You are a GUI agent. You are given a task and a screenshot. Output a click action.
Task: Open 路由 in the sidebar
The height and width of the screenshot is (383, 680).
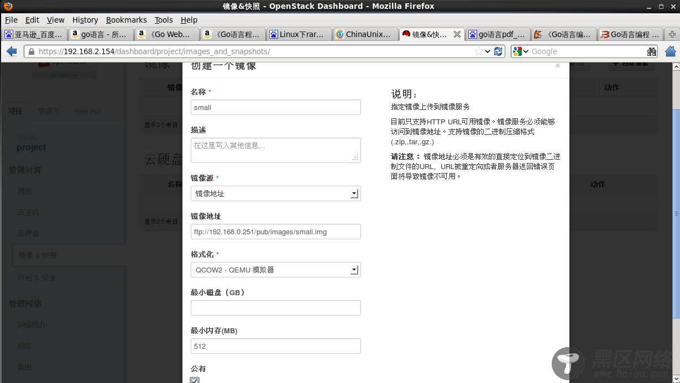[25, 367]
